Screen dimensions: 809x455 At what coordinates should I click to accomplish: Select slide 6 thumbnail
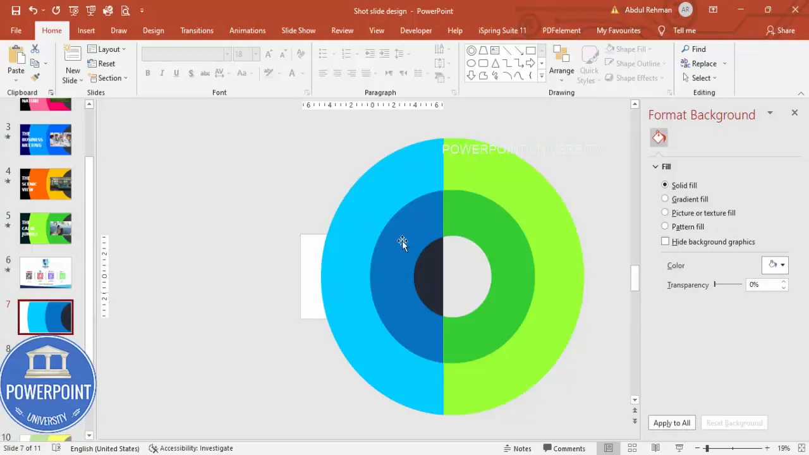click(46, 272)
